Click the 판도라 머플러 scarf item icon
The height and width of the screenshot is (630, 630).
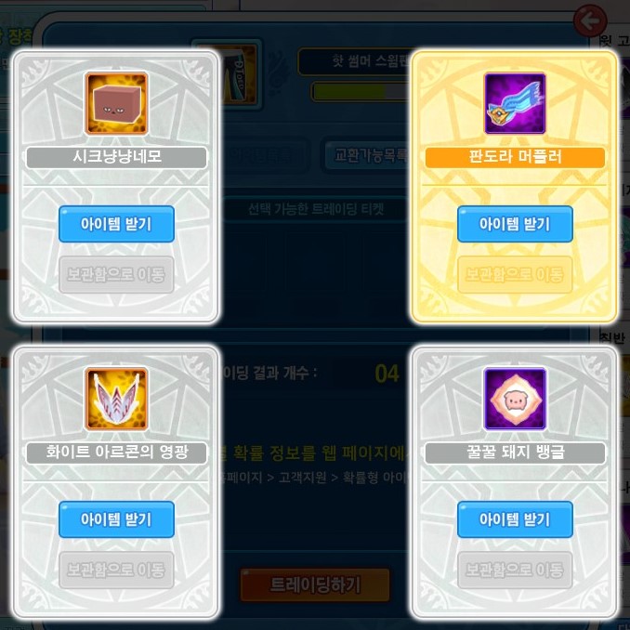pos(515,103)
